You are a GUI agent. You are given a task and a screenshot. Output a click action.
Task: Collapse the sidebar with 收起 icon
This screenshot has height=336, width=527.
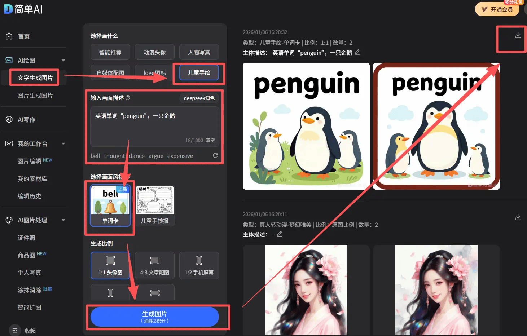(15, 330)
